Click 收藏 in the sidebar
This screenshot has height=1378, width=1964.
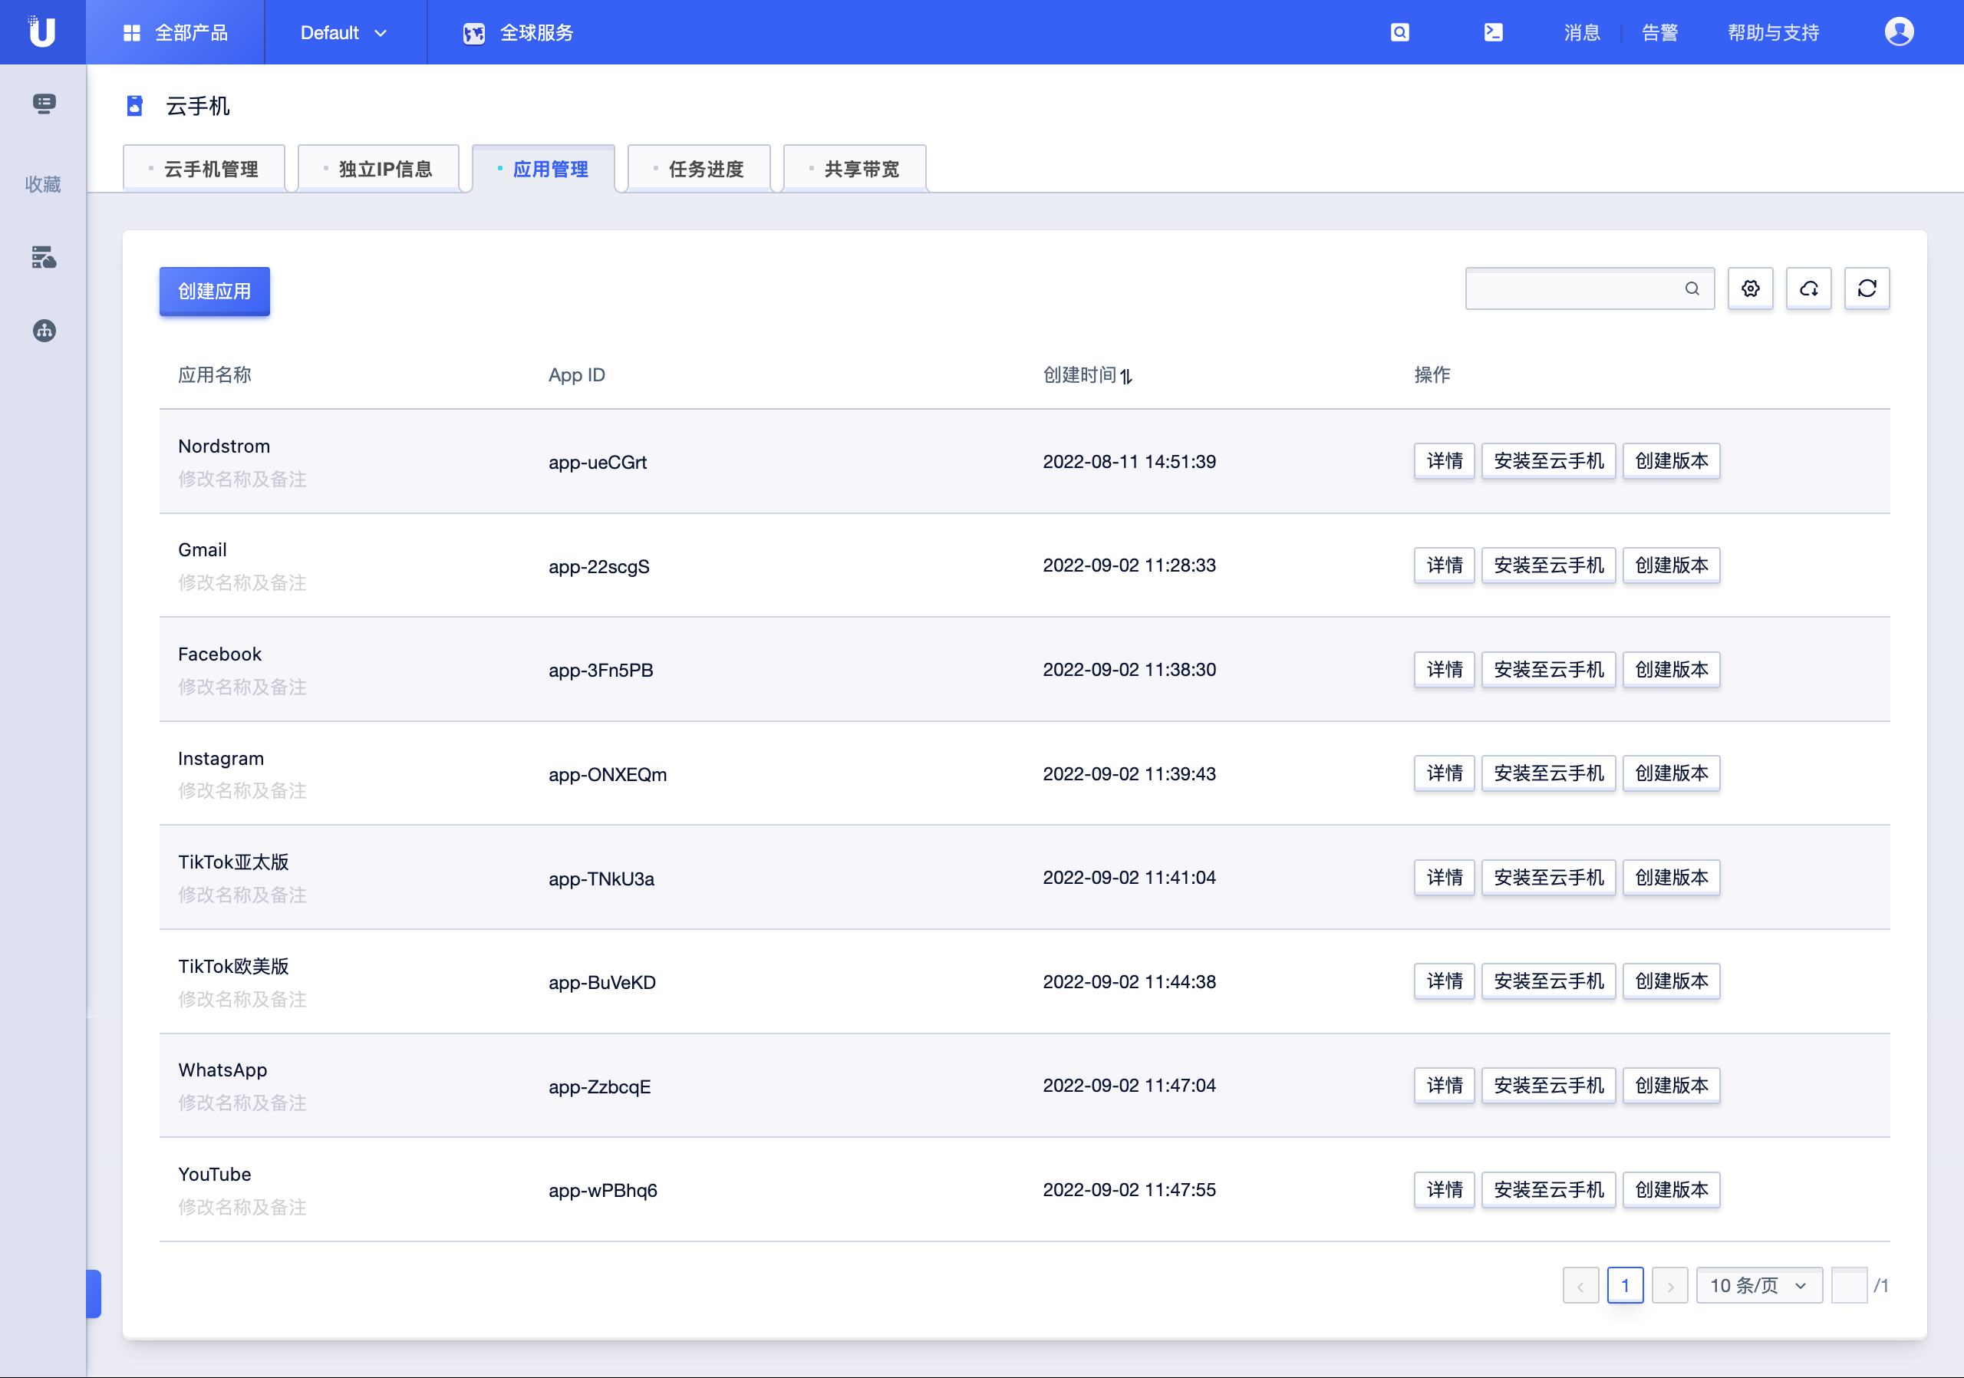(43, 184)
